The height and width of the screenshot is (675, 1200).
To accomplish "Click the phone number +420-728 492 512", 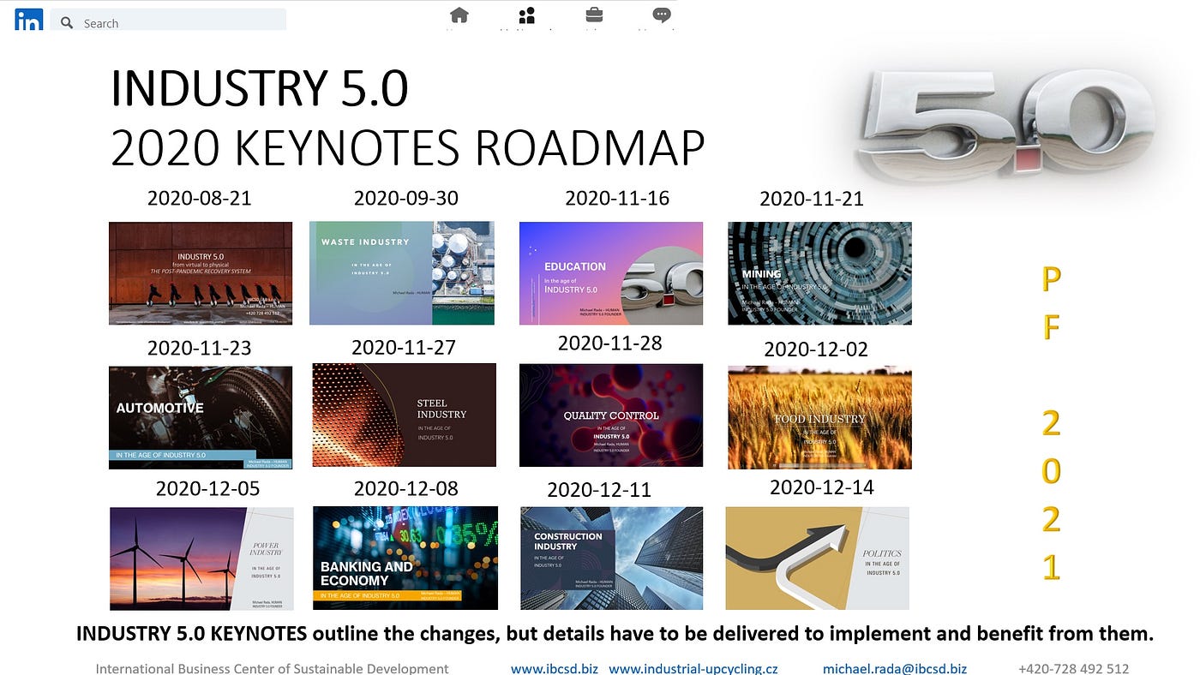I will [x=1073, y=668].
